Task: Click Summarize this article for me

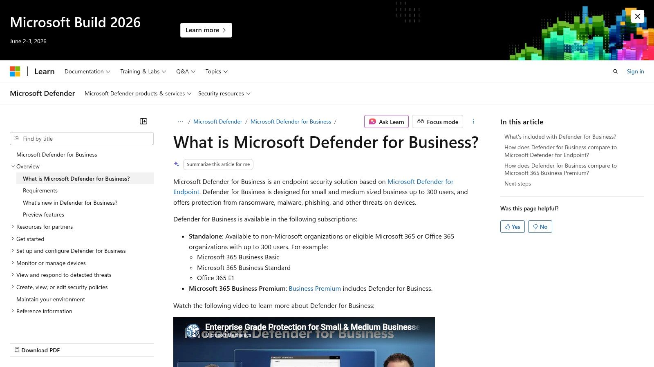Action: (218, 164)
